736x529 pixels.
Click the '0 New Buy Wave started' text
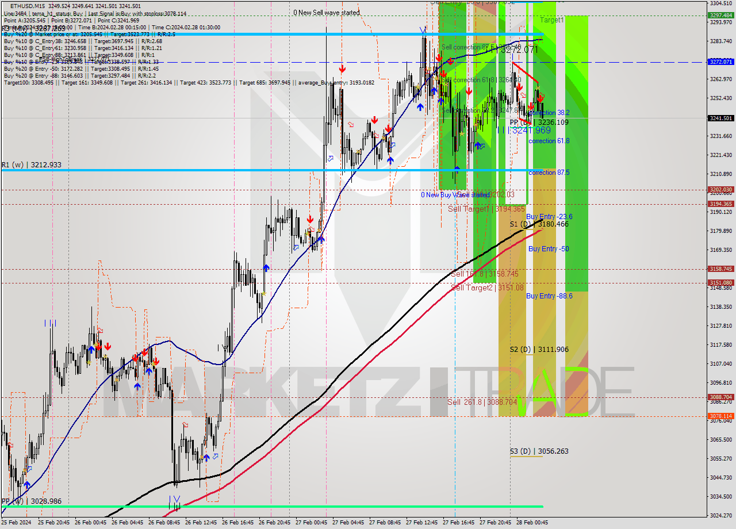(x=455, y=195)
